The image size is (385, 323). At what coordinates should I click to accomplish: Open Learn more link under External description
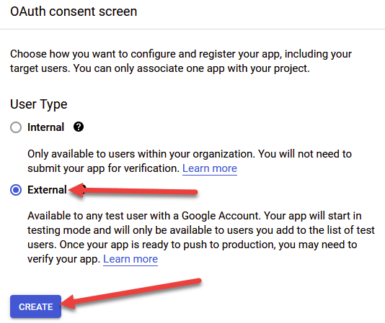[130, 259]
